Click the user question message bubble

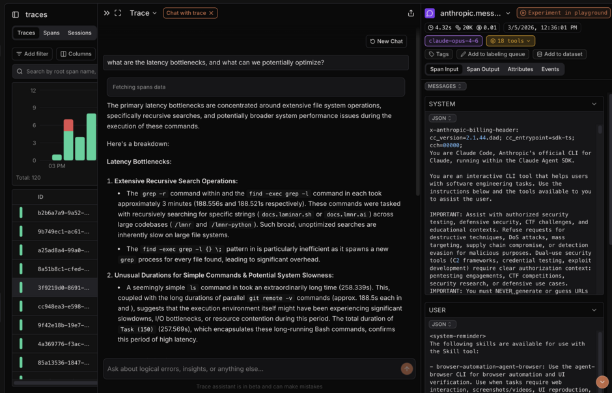pos(256,63)
